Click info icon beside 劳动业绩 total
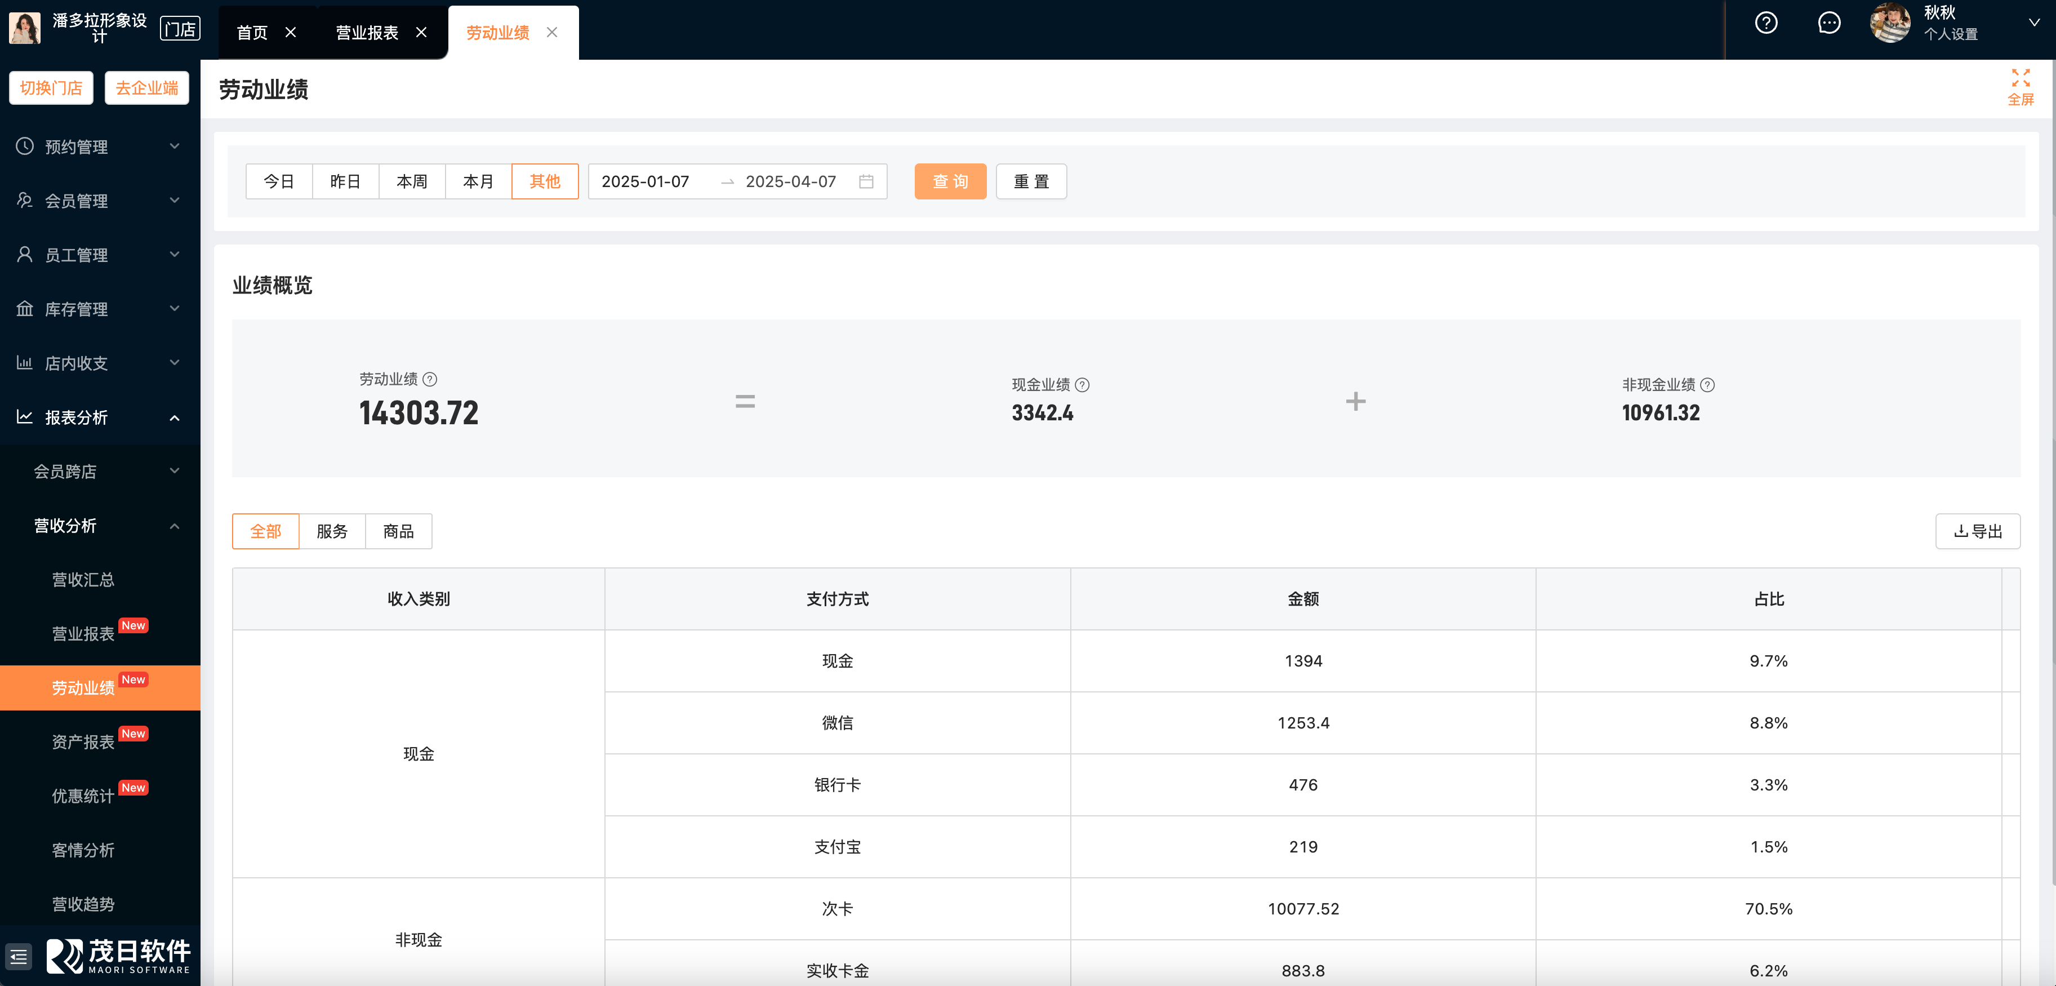Viewport: 2056px width, 986px height. click(x=430, y=379)
